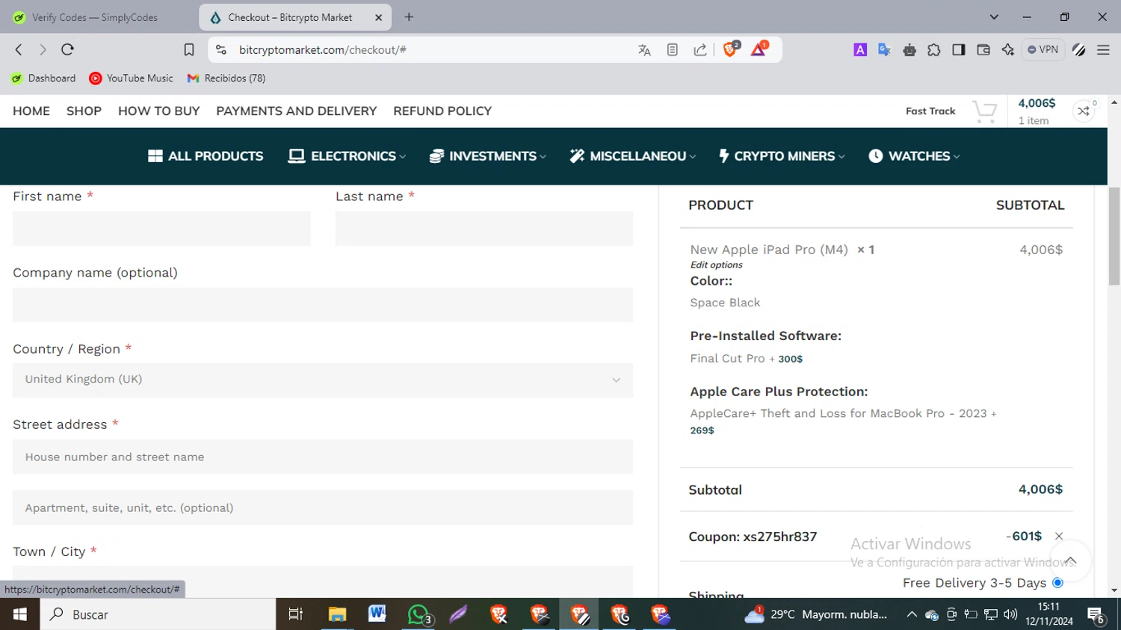The width and height of the screenshot is (1121, 630).
Task: Switch to the Verify Codes — SimplyCodes tab
Action: 96,17
